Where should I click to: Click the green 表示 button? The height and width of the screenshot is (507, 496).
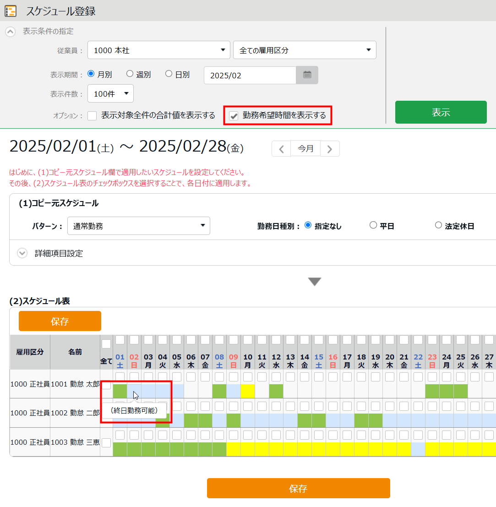[x=441, y=112]
